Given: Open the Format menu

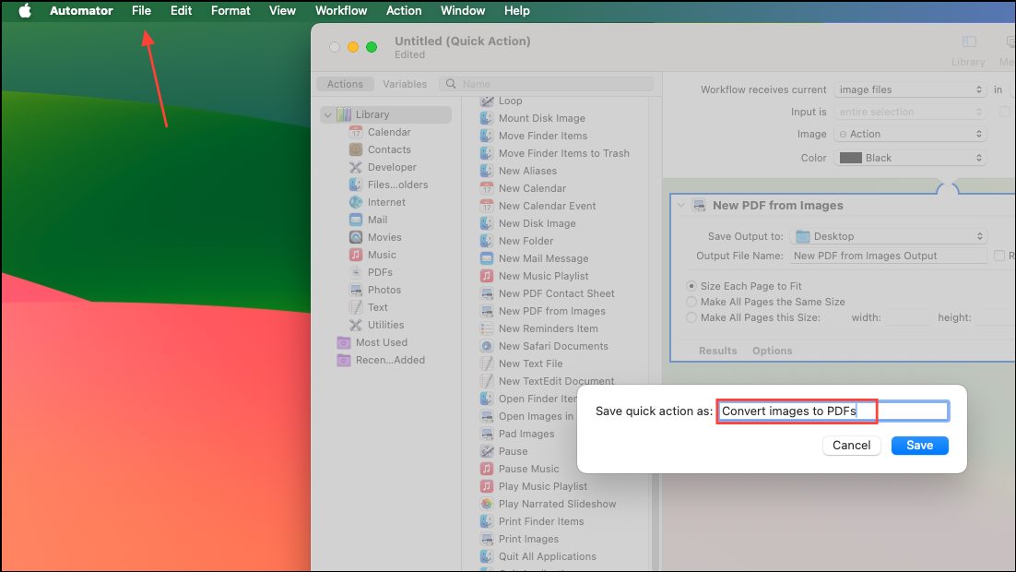Looking at the screenshot, I should pos(230,10).
